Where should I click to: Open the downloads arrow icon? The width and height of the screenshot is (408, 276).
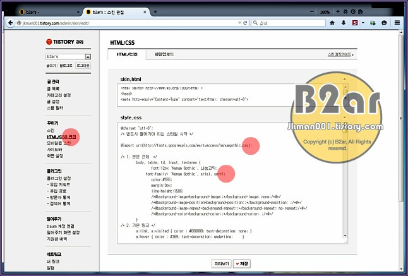[x=344, y=23]
